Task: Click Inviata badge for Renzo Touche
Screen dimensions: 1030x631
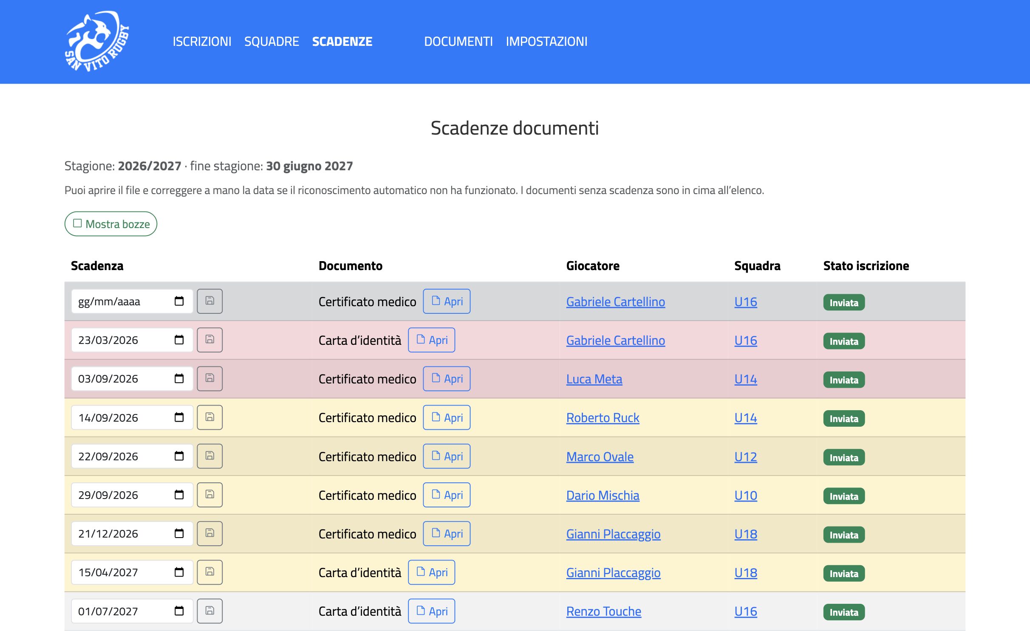Action: [x=844, y=612]
